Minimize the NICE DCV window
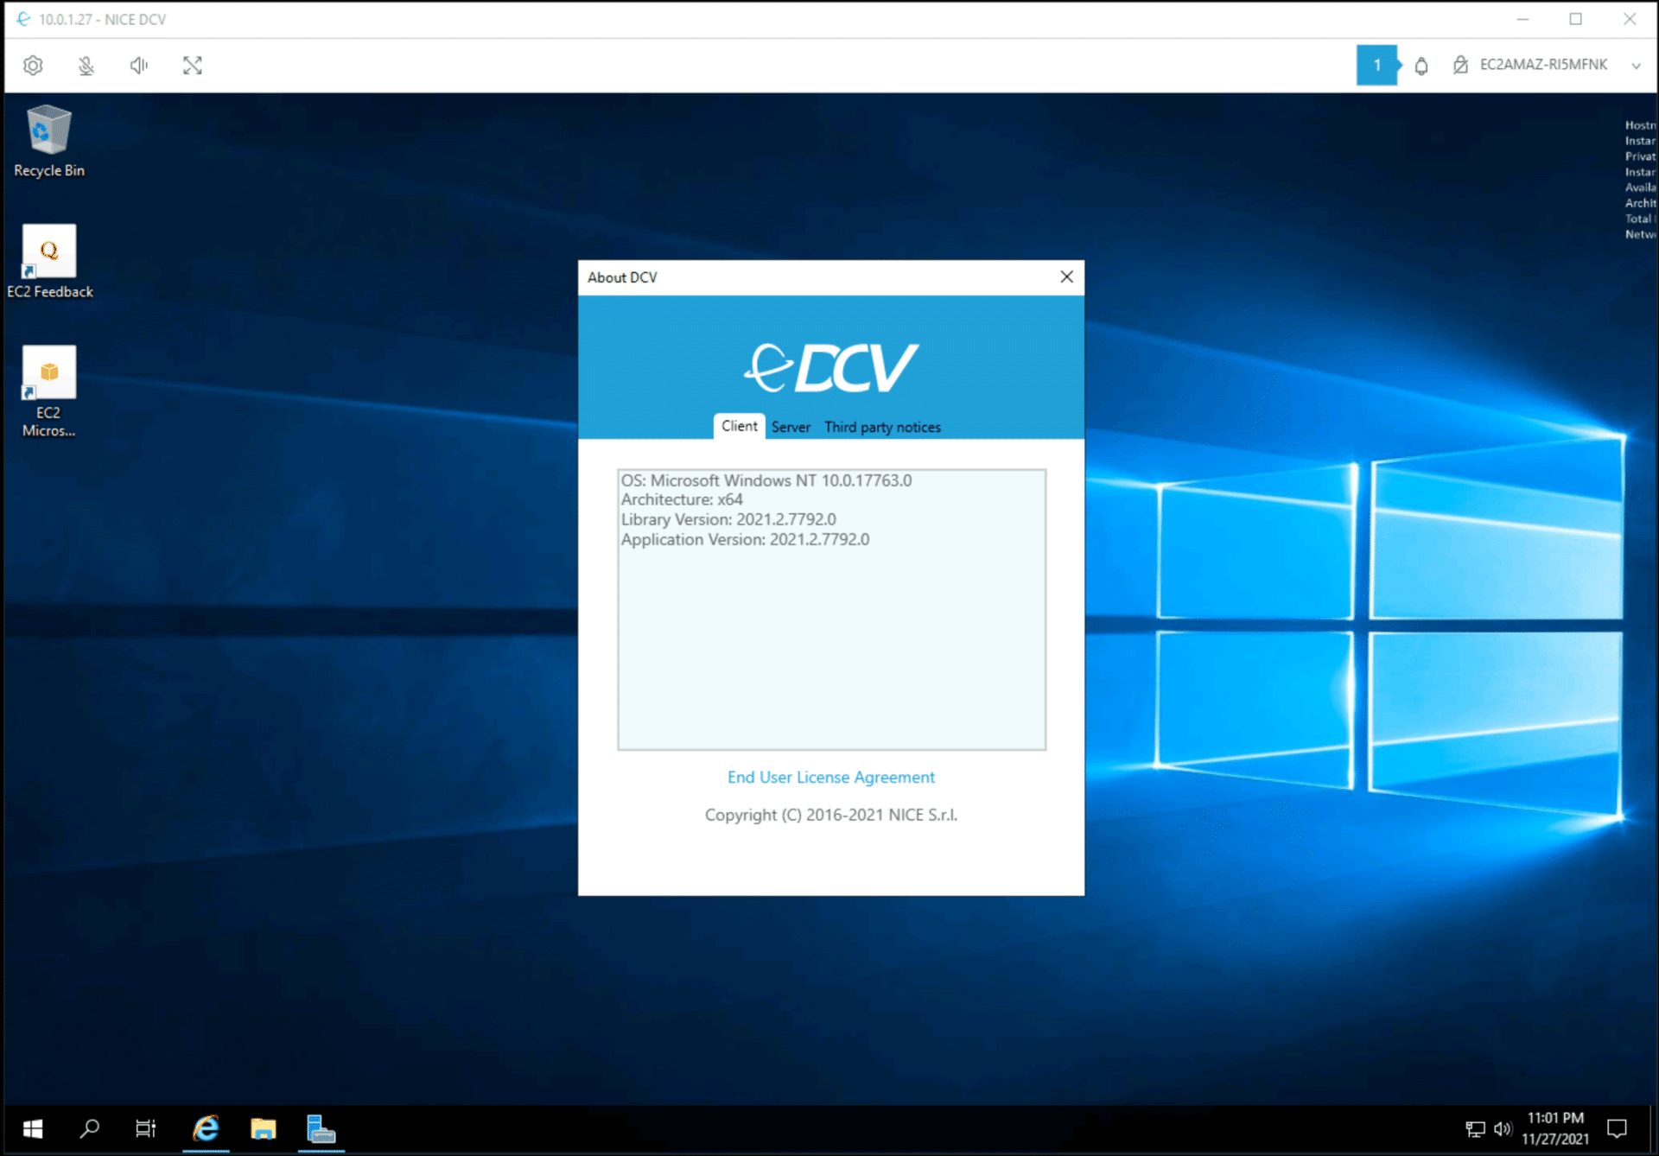 pos(1522,19)
